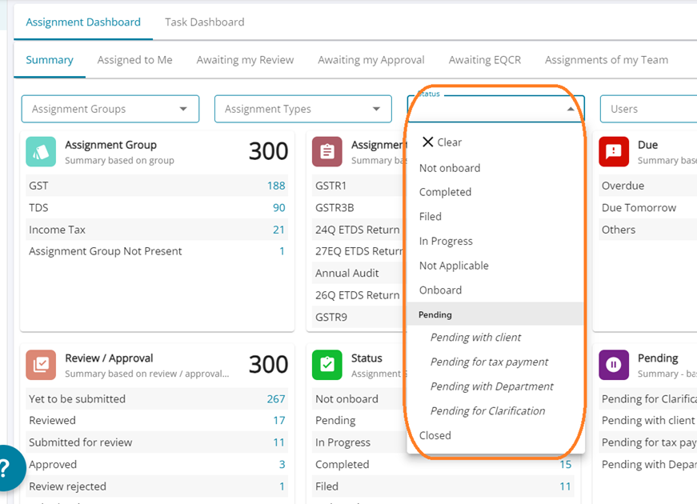Click into the Users filter field
Screen dimensions: 697x504
(648, 109)
